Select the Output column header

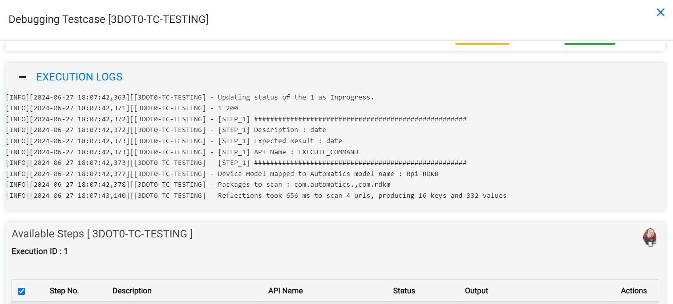(476, 291)
